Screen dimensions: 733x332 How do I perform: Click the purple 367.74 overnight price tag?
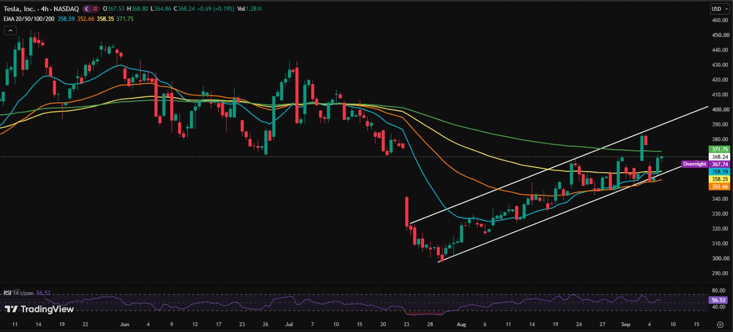(720, 165)
